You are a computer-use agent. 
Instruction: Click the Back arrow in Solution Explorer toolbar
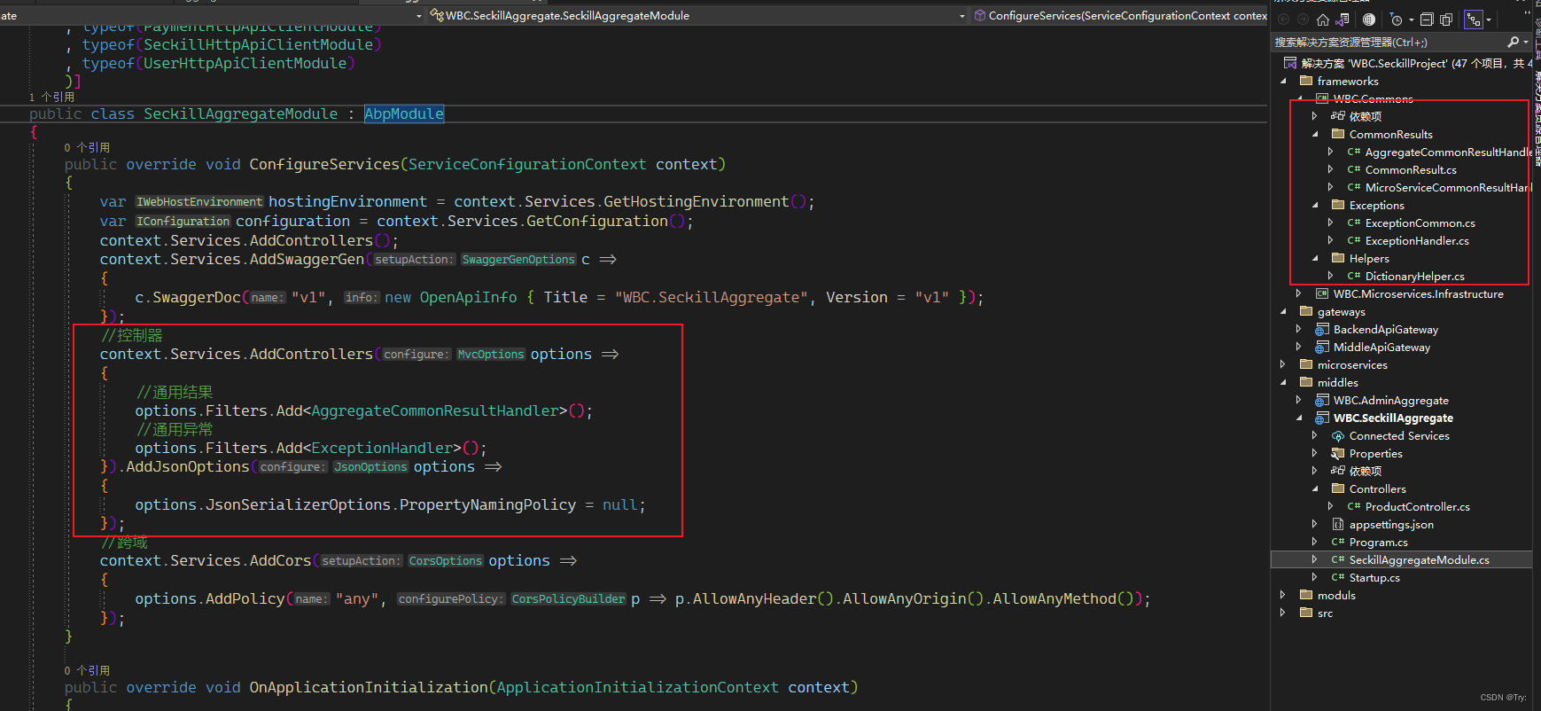click(1283, 20)
